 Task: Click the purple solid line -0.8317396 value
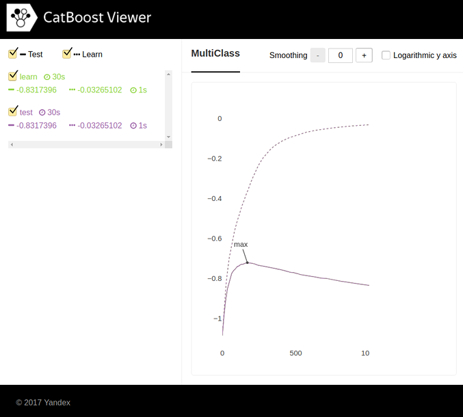[x=36, y=125]
